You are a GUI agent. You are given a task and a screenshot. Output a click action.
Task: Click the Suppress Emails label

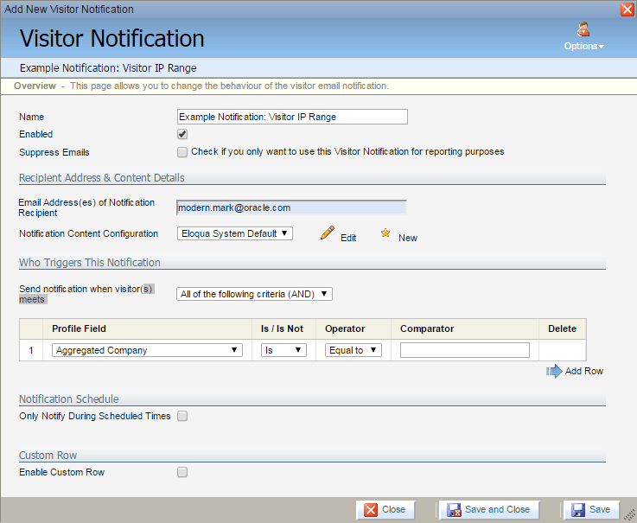[54, 152]
